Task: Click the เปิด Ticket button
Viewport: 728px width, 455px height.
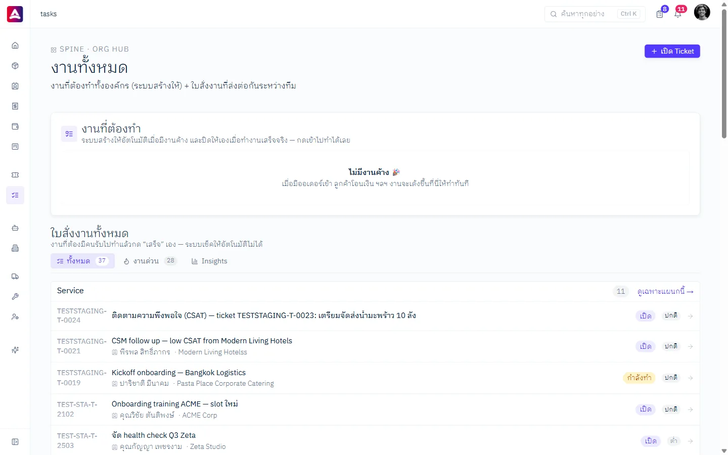Action: (672, 51)
